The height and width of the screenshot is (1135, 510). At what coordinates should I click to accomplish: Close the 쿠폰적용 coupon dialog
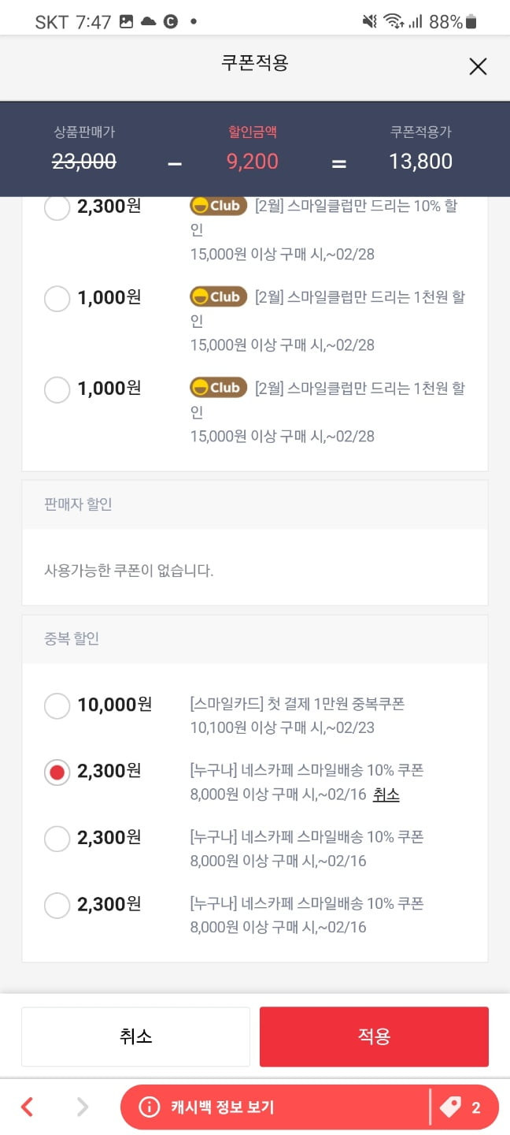click(x=478, y=67)
